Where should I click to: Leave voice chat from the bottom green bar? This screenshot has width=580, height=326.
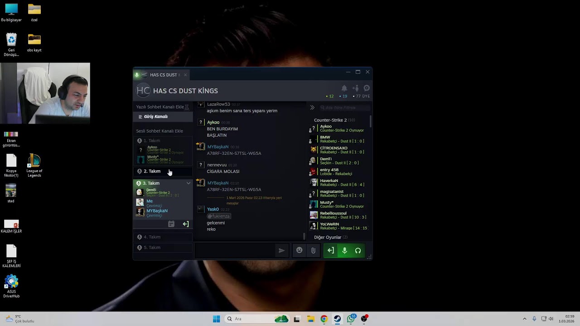pos(331,250)
